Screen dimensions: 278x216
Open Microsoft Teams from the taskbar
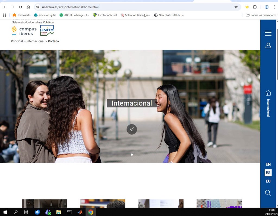pos(48,212)
